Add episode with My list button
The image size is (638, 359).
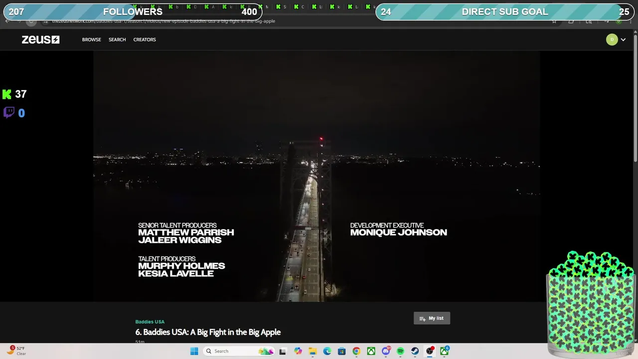click(x=432, y=318)
